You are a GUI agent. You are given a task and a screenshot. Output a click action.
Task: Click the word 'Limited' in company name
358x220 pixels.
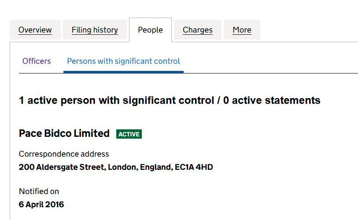pyautogui.click(x=92, y=133)
